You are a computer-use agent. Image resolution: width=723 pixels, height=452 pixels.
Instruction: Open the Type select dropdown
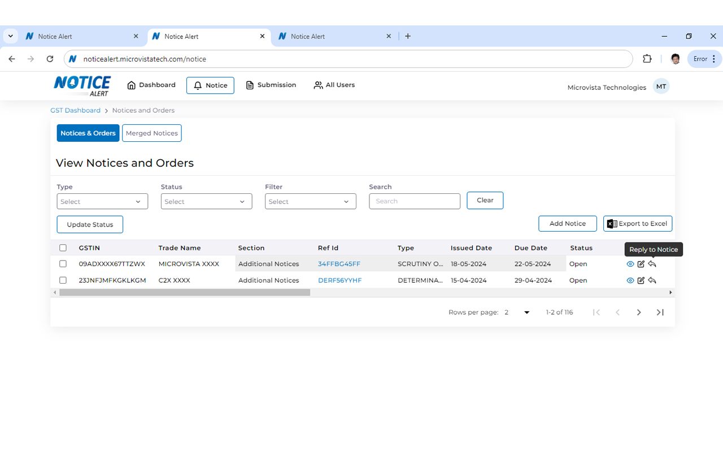coord(102,202)
